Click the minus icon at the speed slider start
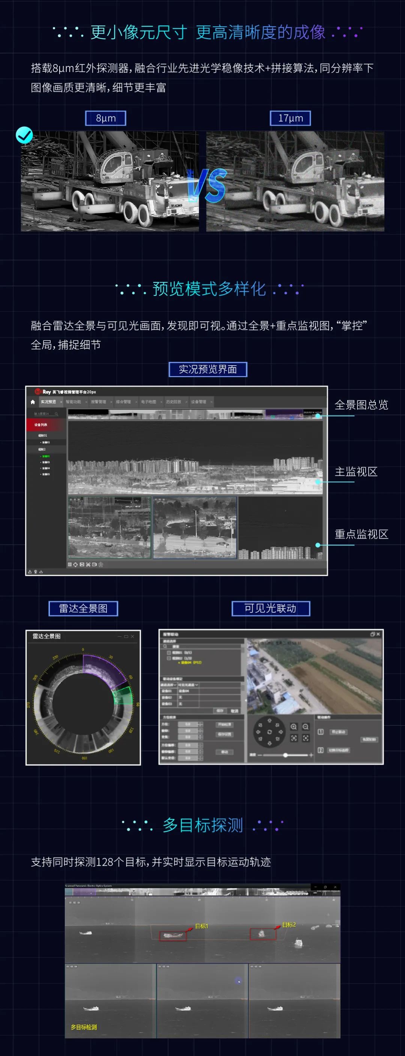405x1056 pixels. point(260,756)
